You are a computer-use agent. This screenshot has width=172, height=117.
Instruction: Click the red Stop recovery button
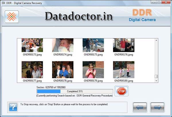pyautogui.click(x=122, y=91)
